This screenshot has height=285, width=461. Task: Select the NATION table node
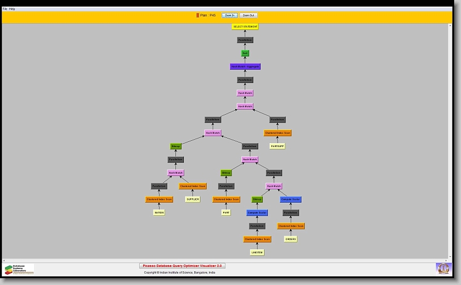[x=159, y=213]
